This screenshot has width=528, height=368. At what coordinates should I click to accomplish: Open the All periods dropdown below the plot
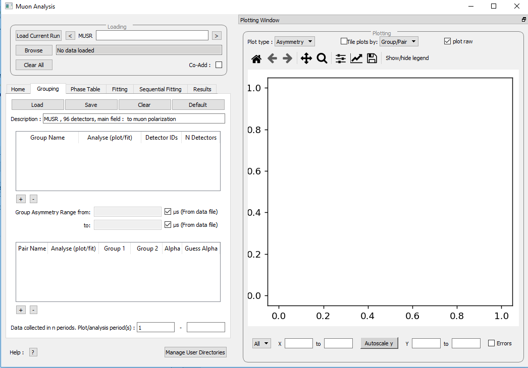[261, 343]
